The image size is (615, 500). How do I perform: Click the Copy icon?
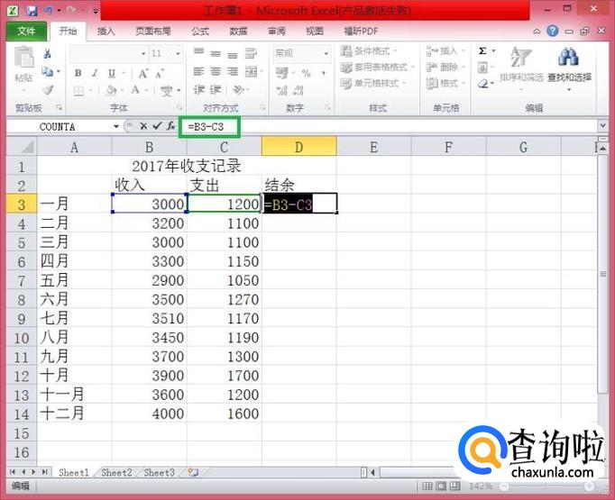48,72
